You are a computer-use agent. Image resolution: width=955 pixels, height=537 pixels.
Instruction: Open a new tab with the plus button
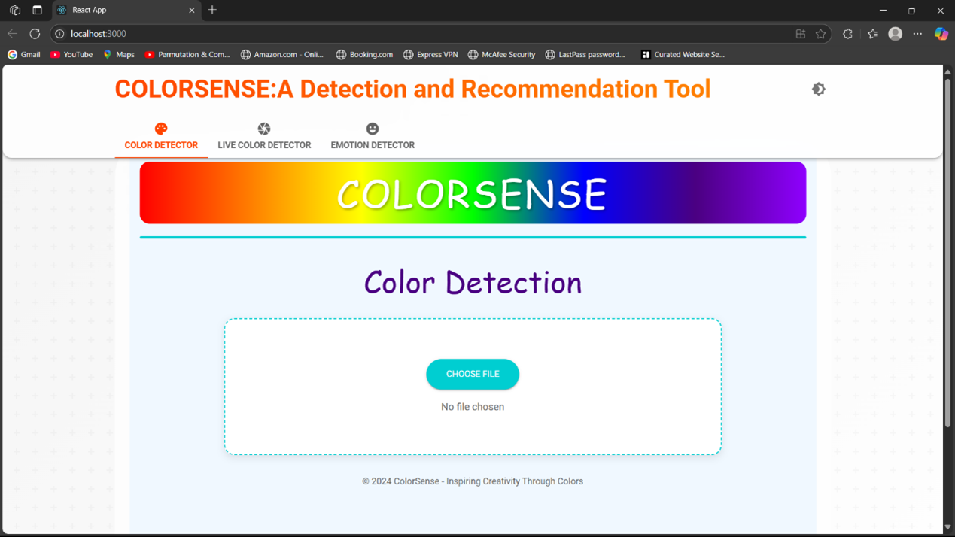click(212, 11)
